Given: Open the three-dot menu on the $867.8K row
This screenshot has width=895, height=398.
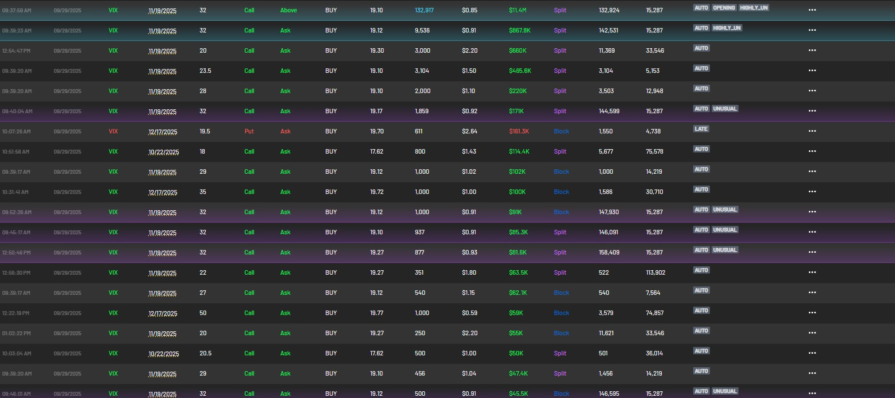Looking at the screenshot, I should click(812, 30).
